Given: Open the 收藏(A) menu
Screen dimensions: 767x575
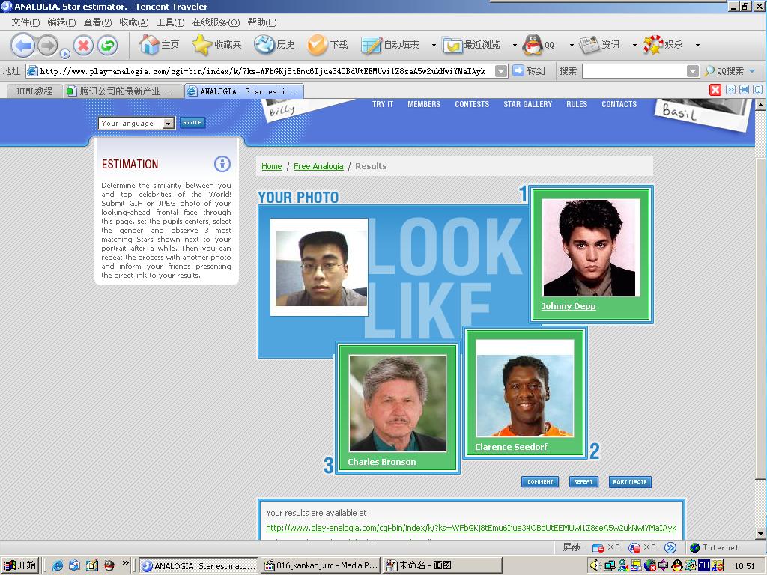Looking at the screenshot, I should pos(133,22).
